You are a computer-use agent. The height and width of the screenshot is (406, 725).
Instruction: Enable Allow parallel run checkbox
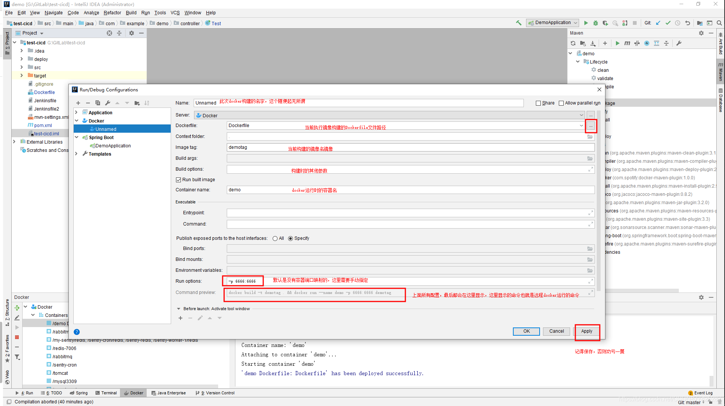[561, 103]
